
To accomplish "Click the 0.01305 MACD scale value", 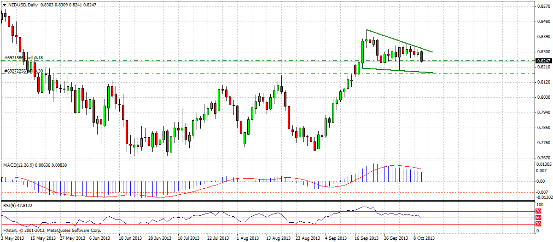I will 544,163.
